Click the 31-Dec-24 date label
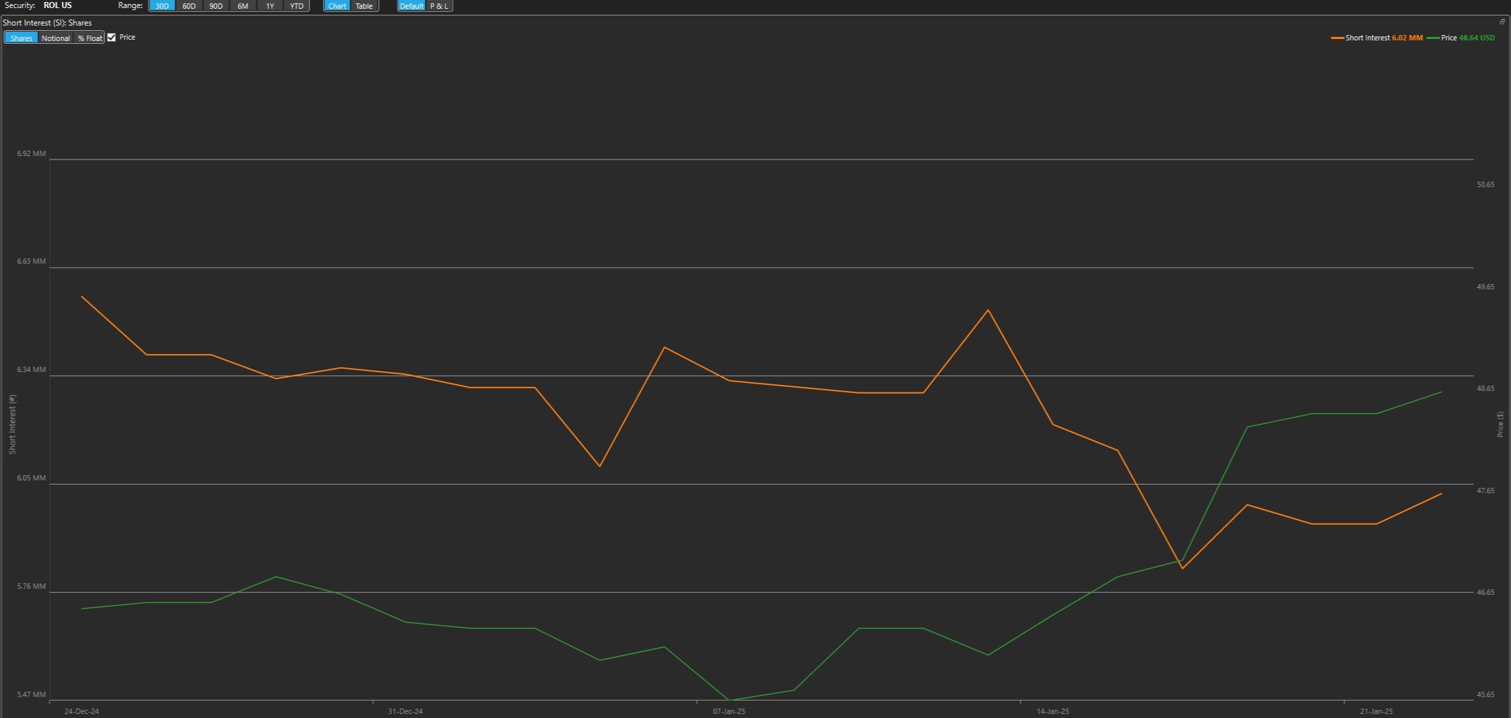The image size is (1511, 718). 405,711
